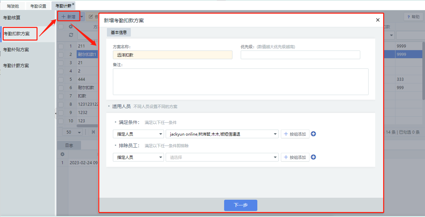The width and height of the screenshot is (425, 217).
Task: Click the 333 value cell in the grid
Action: click(x=408, y=79)
